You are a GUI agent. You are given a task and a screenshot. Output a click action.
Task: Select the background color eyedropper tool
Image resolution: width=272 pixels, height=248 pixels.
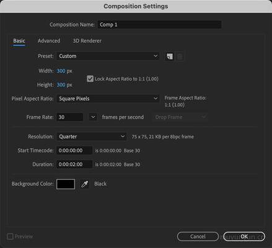(85, 184)
